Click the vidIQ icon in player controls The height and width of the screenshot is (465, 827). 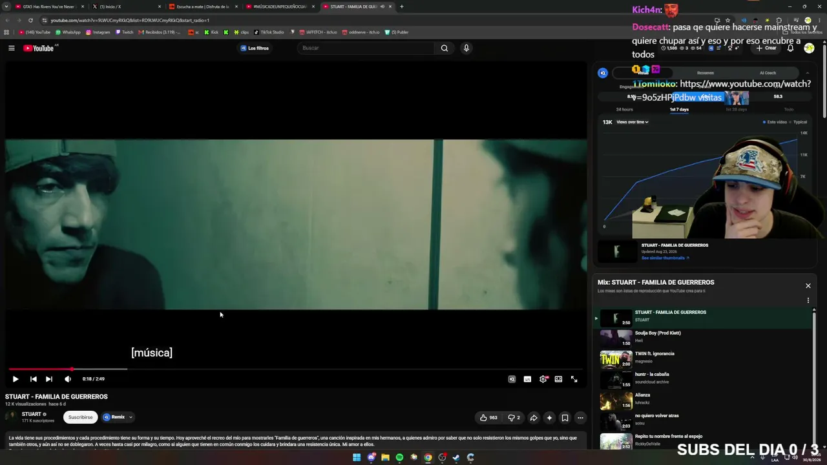tap(512, 379)
